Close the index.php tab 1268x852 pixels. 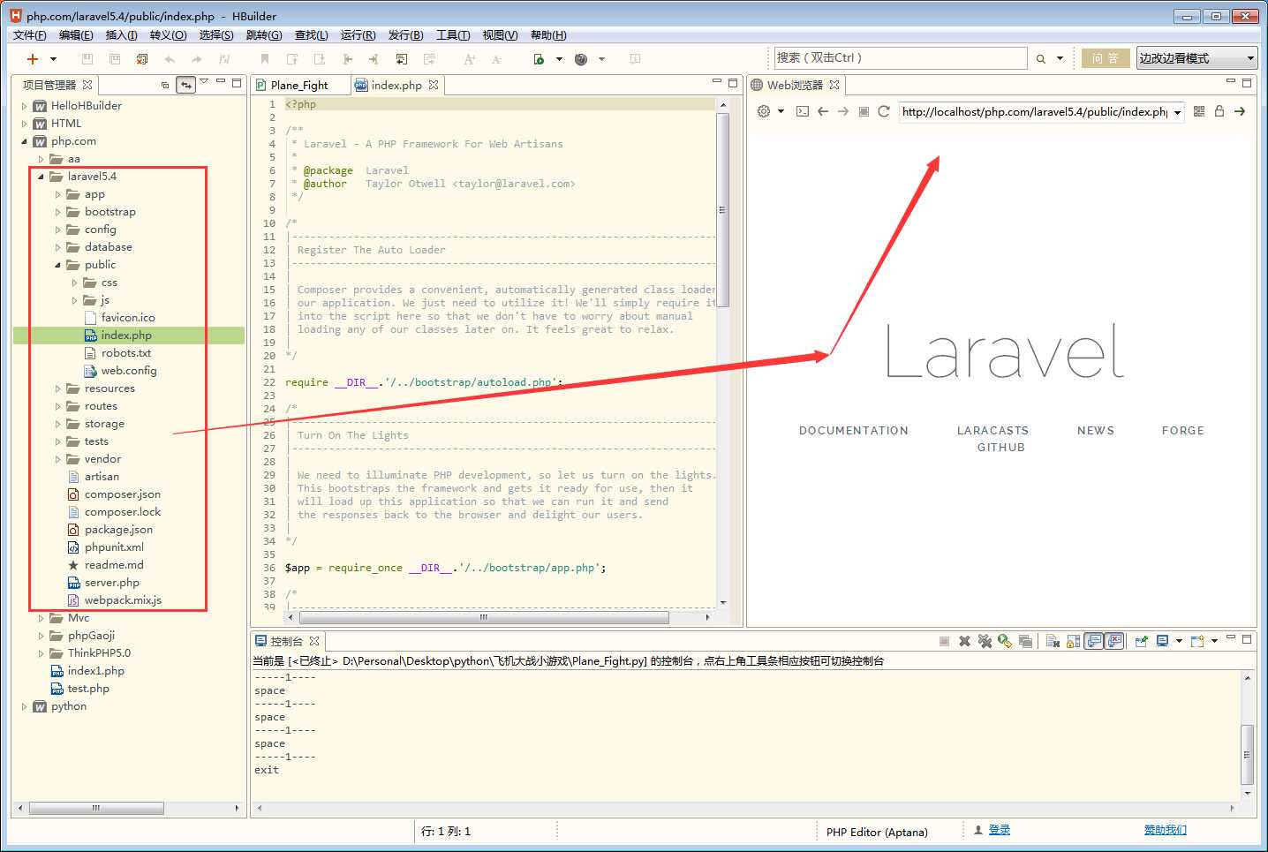[x=434, y=85]
